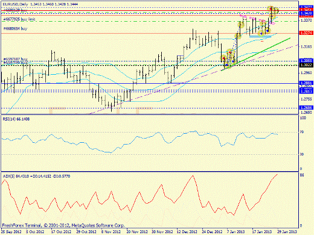Click the 30 Nov 2012 date label
The image size is (314, 235).
click(x=162, y=231)
